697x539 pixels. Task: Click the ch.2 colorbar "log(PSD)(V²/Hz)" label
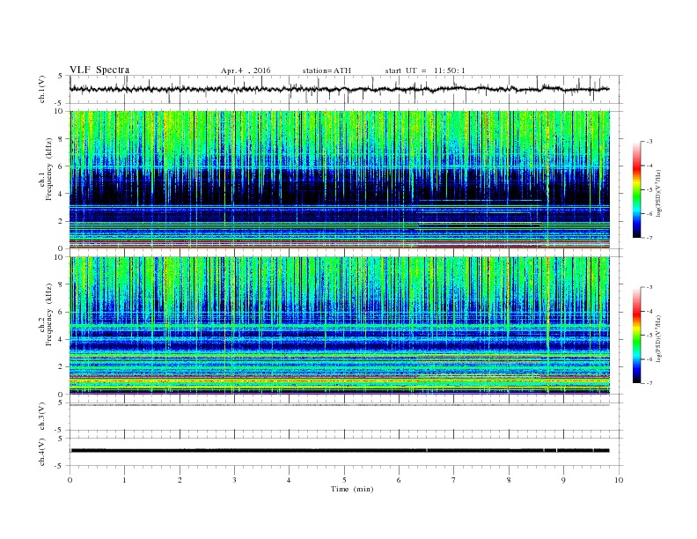(x=659, y=338)
